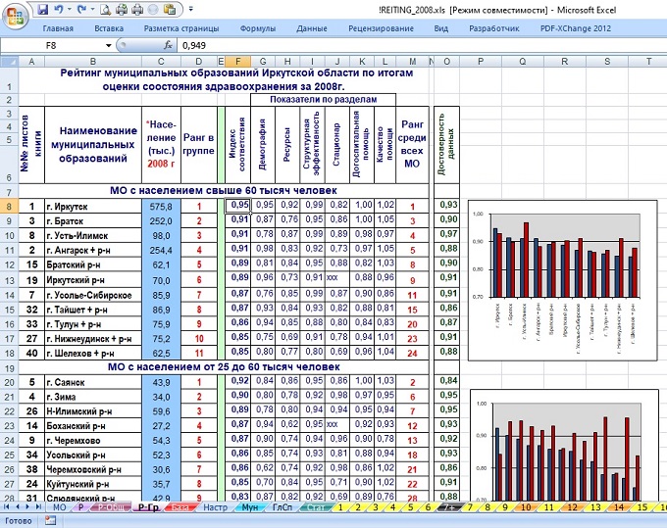The height and width of the screenshot is (528, 667).
Task: Click the fx Insert Function icon
Action: tap(168, 45)
